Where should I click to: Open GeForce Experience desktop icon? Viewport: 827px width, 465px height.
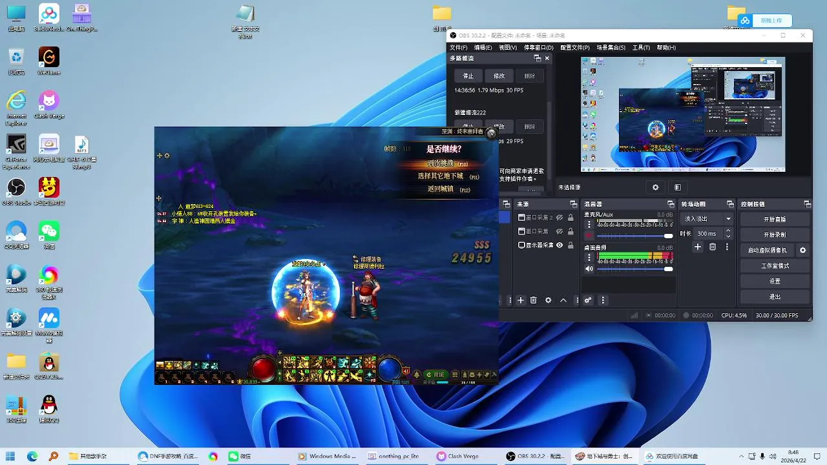(16, 151)
